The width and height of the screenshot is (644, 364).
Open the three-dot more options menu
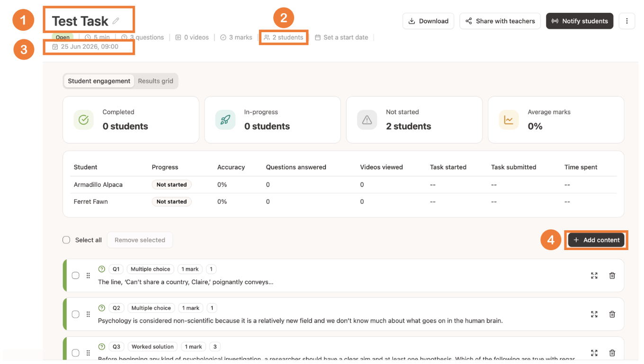click(627, 21)
